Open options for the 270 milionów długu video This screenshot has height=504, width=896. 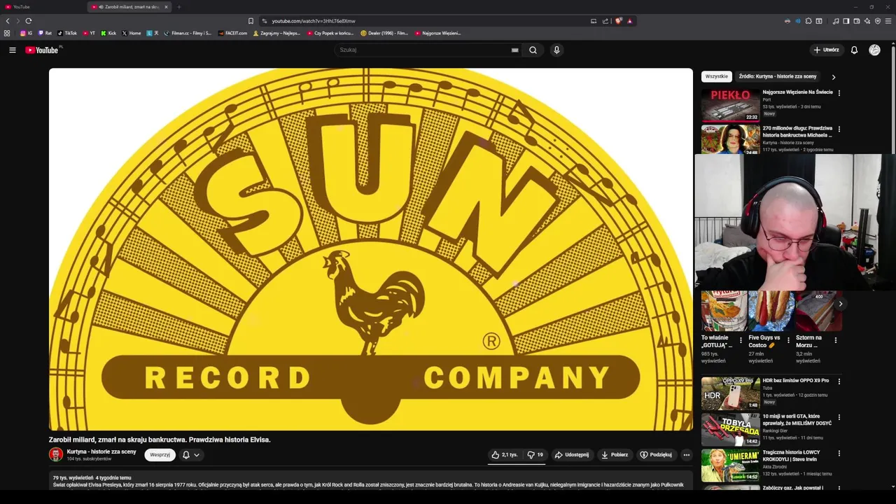839,129
